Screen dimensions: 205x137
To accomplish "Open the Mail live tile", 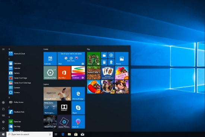I will 71,59.
